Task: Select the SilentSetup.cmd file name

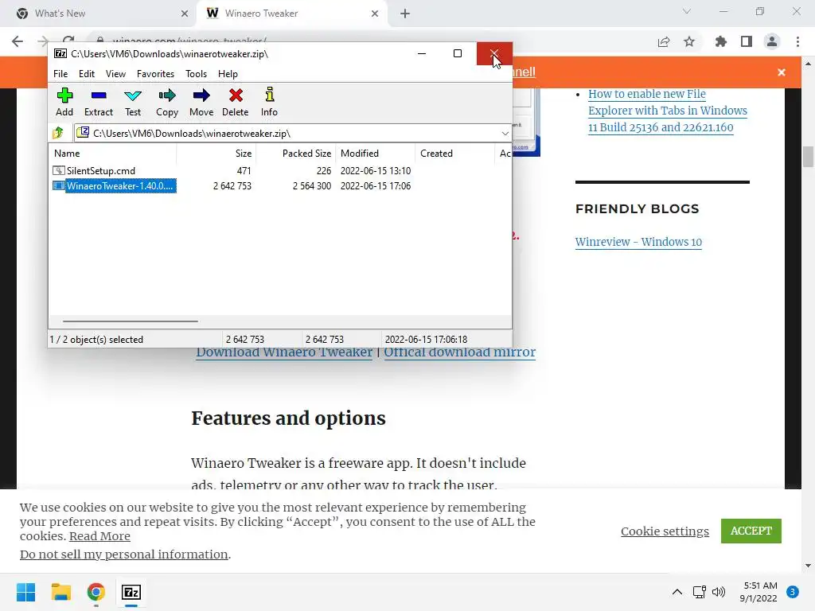Action: tap(101, 170)
